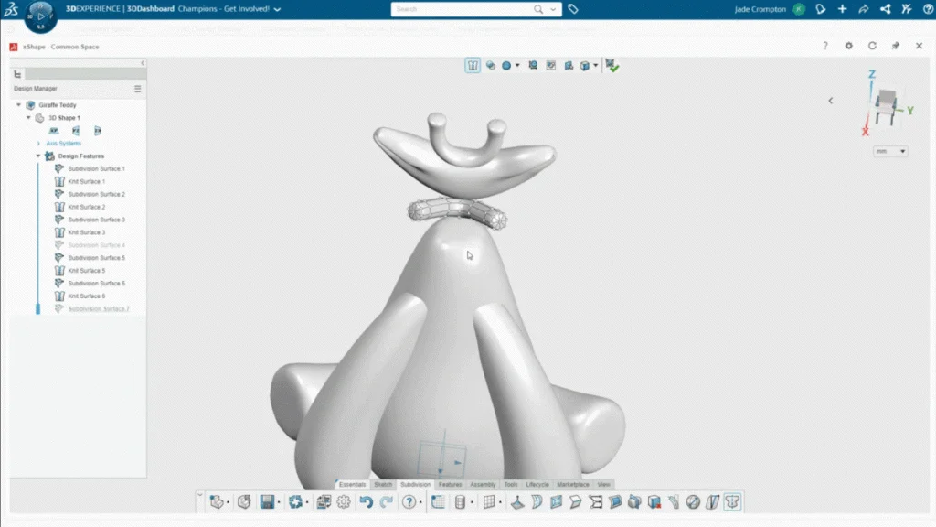Expand the Axis Systems tree node
The image size is (936, 527).
38,144
